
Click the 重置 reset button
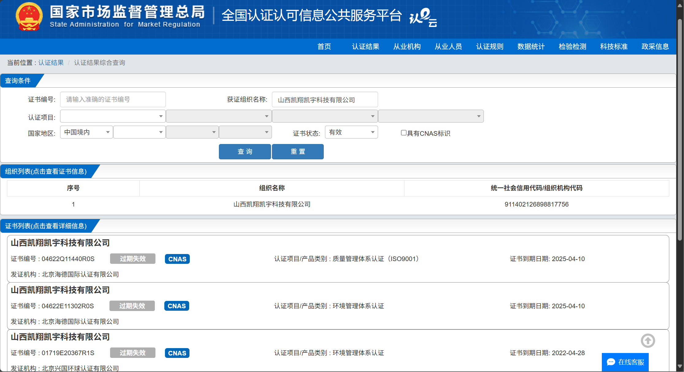pyautogui.click(x=298, y=152)
